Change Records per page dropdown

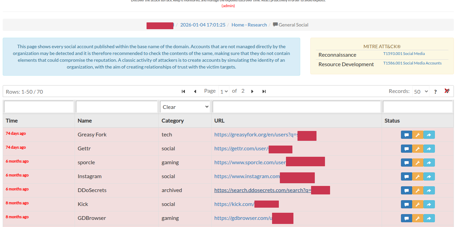(x=421, y=91)
